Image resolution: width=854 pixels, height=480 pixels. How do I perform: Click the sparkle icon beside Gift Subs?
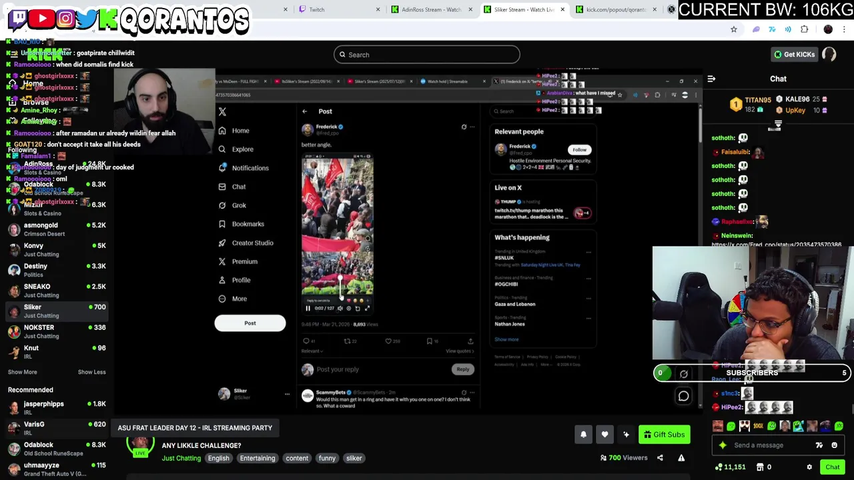pyautogui.click(x=626, y=435)
